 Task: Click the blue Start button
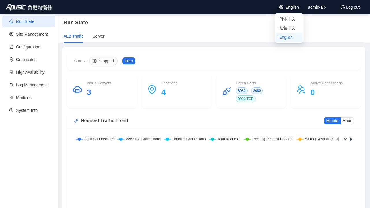(129, 61)
